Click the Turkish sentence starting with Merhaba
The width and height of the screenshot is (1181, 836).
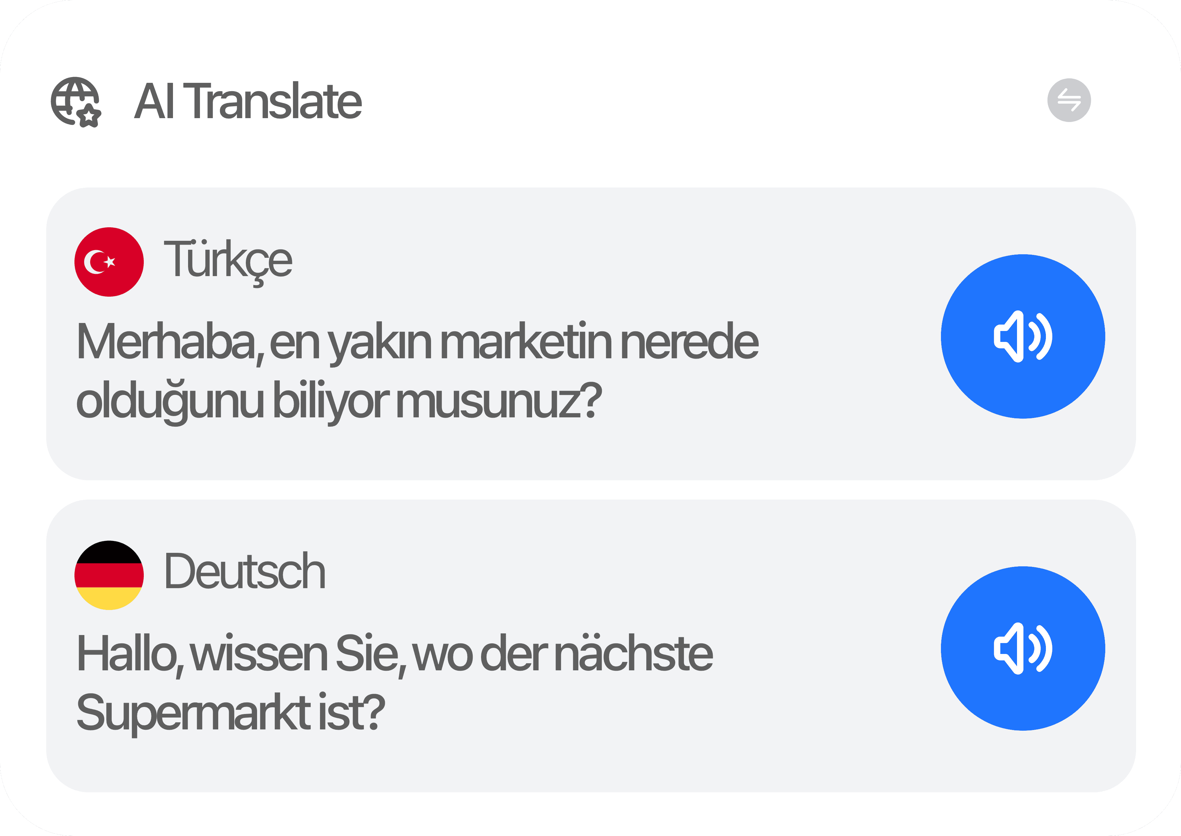click(x=417, y=342)
